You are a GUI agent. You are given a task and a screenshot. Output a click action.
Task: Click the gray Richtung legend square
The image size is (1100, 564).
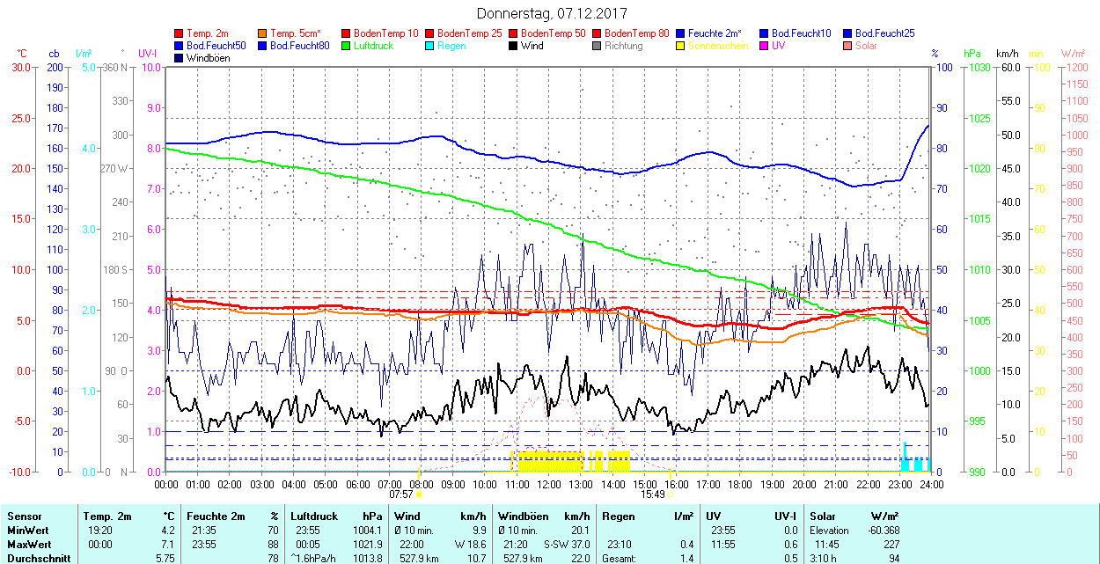click(598, 46)
